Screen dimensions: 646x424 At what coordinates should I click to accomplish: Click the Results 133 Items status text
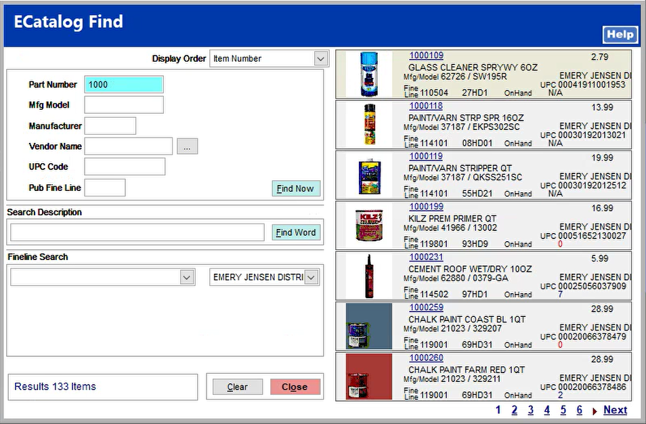[x=56, y=387]
